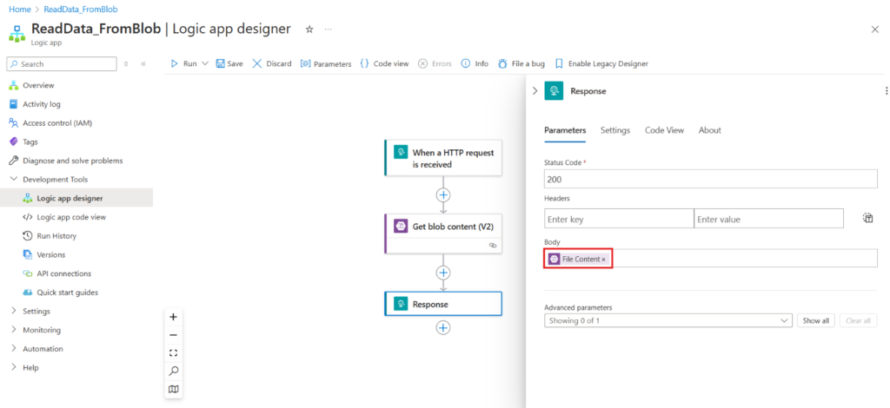
Task: Discard workflow changes
Action: point(272,64)
